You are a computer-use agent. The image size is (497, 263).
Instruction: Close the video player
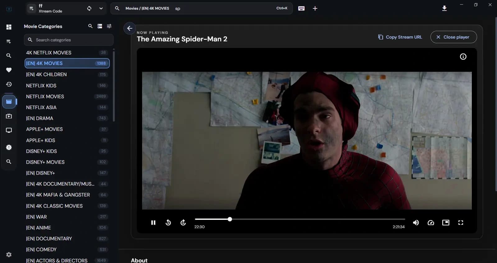pyautogui.click(x=453, y=37)
